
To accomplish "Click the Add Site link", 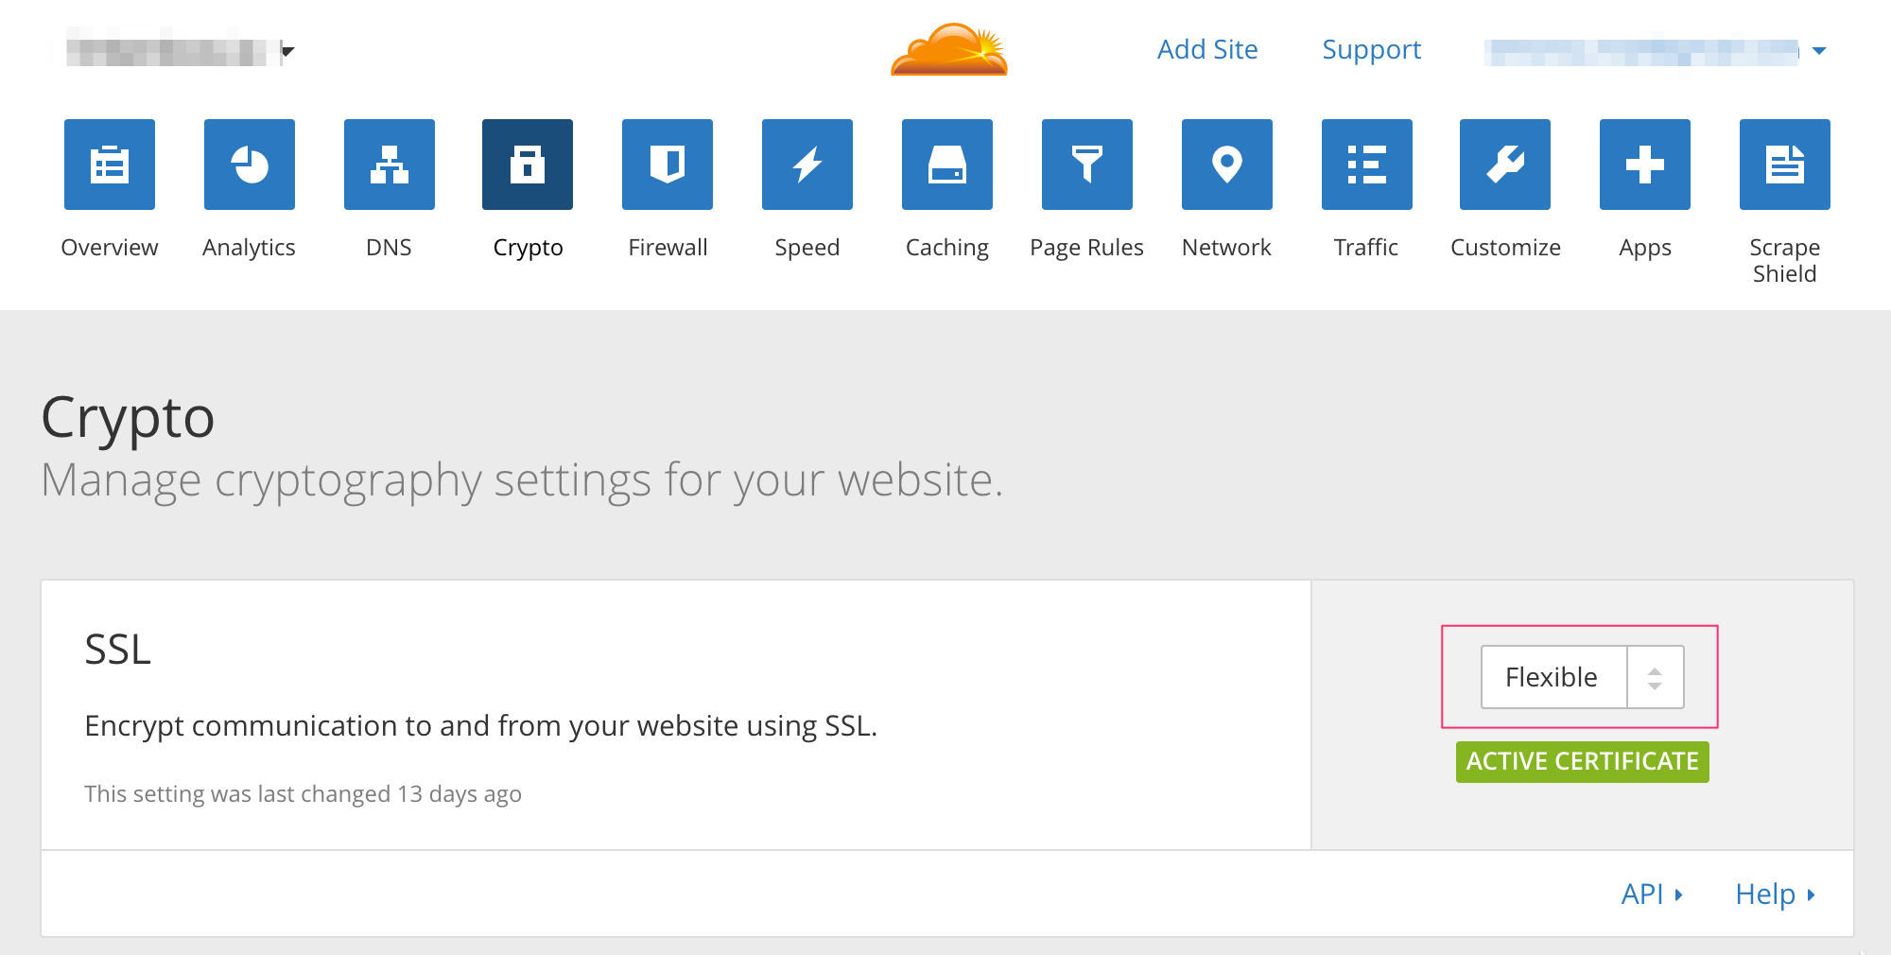I will point(1207,49).
